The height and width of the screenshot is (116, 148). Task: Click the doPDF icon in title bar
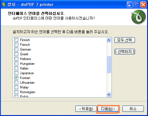point(4,4)
